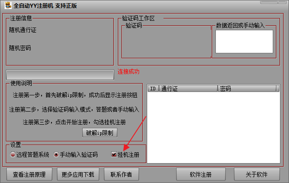Uncheck the 挂机注册 checkbox
289x183 pixels.
click(x=114, y=154)
